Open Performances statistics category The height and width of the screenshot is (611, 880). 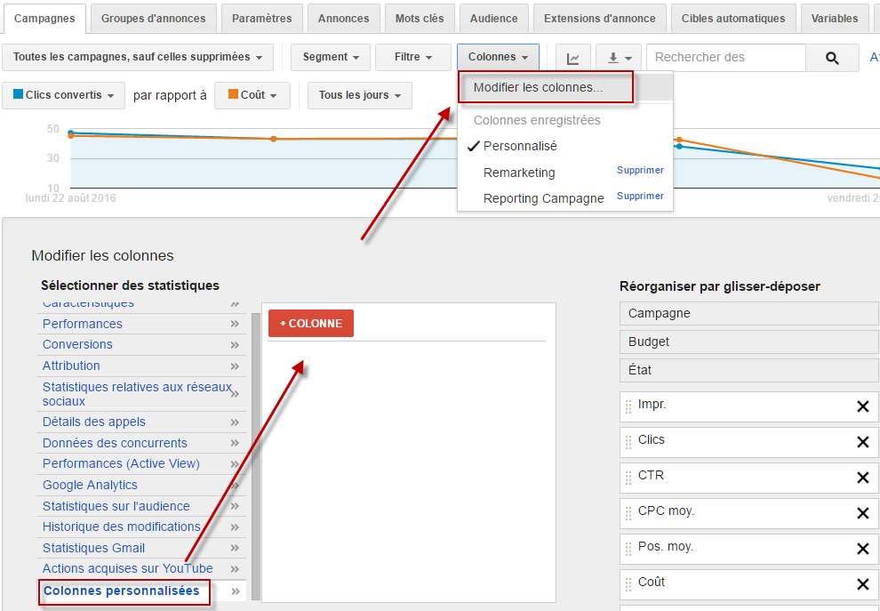(83, 324)
